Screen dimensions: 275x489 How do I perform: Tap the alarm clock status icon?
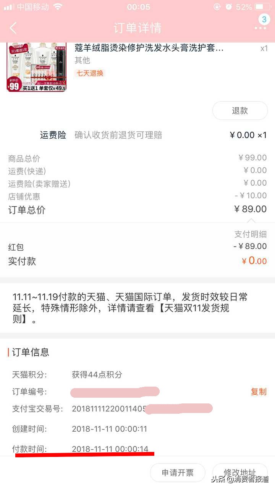(x=229, y=7)
